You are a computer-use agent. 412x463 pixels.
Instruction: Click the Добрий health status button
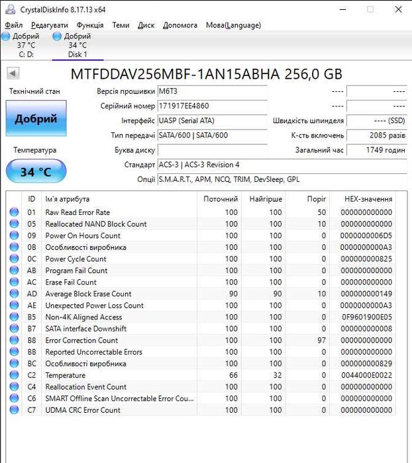36,118
